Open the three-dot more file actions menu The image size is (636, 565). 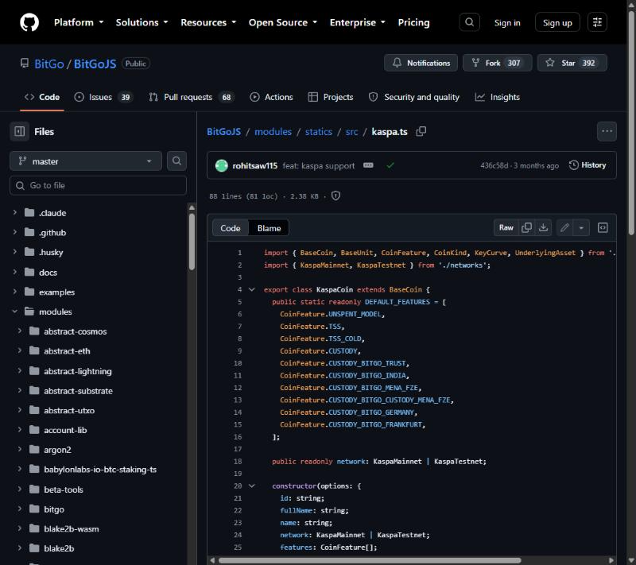point(607,131)
